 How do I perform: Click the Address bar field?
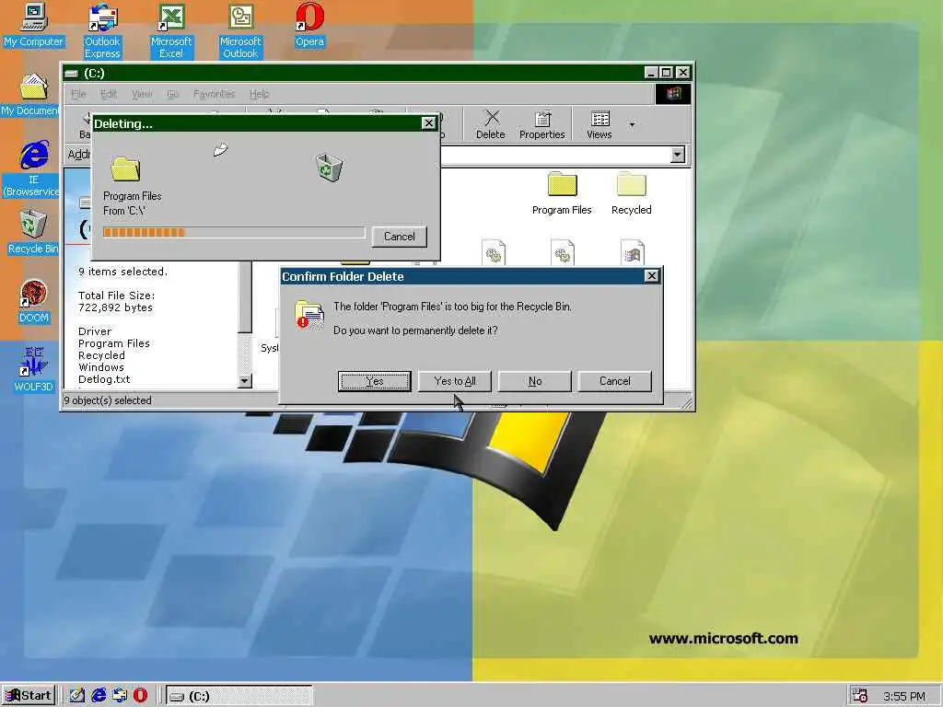[x=555, y=155]
